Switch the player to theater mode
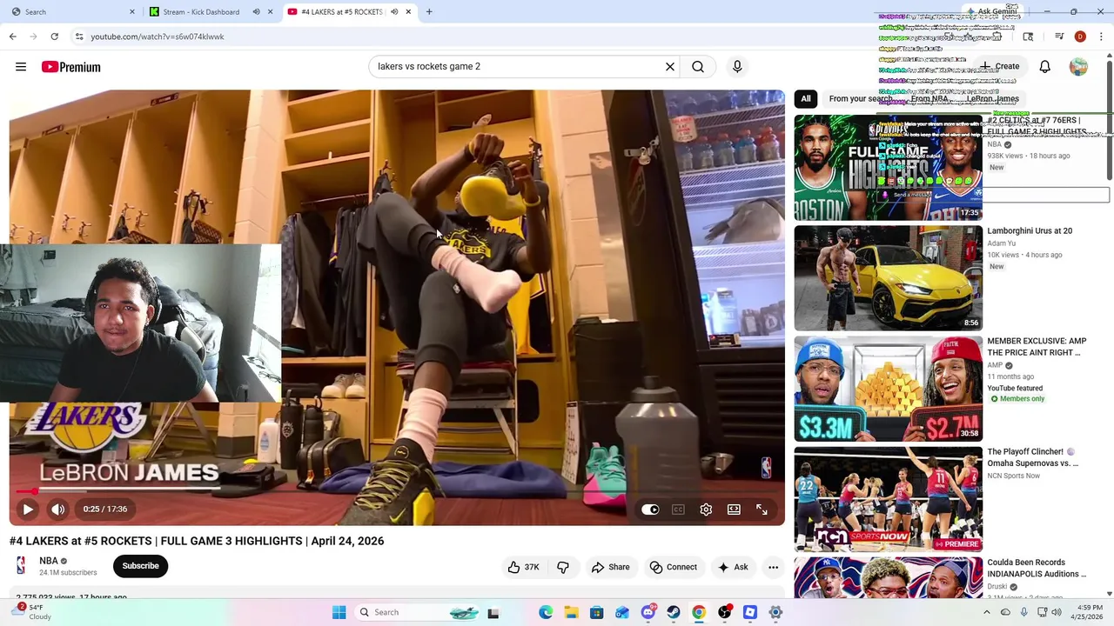Image resolution: width=1114 pixels, height=626 pixels. [734, 509]
